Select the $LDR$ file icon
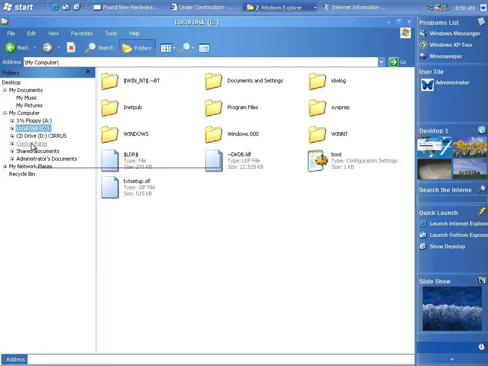 [x=110, y=160]
